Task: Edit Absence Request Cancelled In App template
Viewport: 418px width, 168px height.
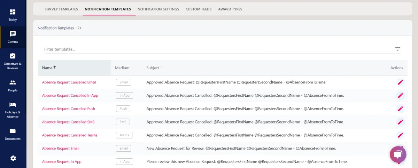Action: pos(400,96)
